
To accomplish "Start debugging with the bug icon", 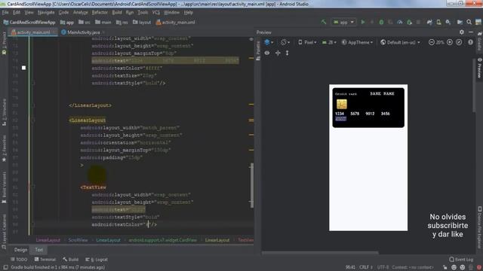I will click(x=381, y=22).
